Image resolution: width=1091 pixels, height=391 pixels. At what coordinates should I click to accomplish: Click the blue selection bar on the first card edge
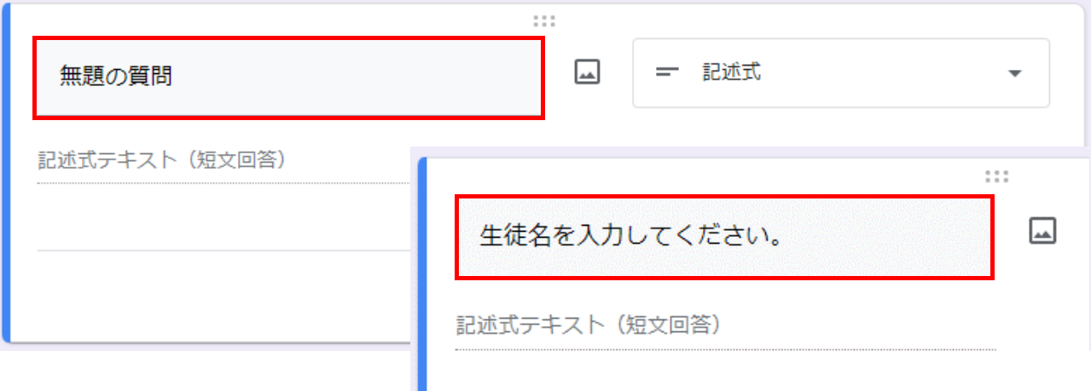(6, 175)
